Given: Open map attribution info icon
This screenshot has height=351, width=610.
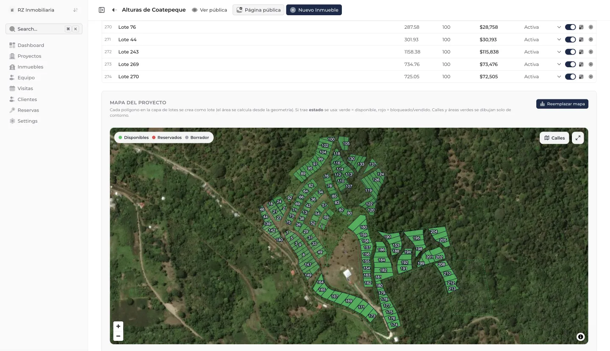Looking at the screenshot, I should tap(580, 337).
